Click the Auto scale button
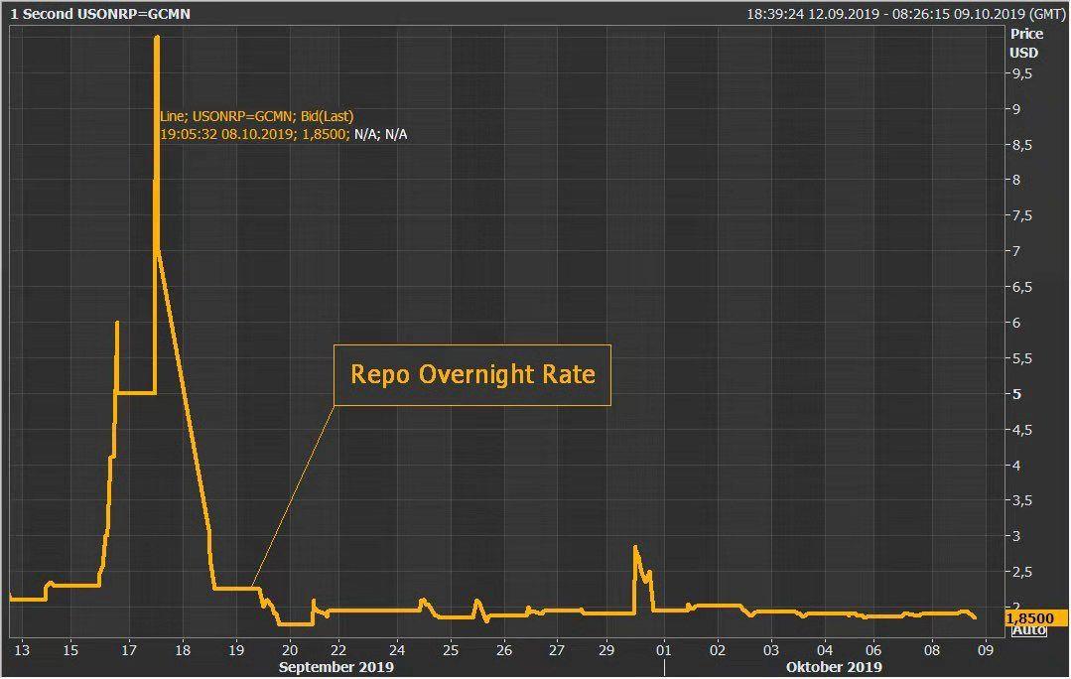 1026,630
